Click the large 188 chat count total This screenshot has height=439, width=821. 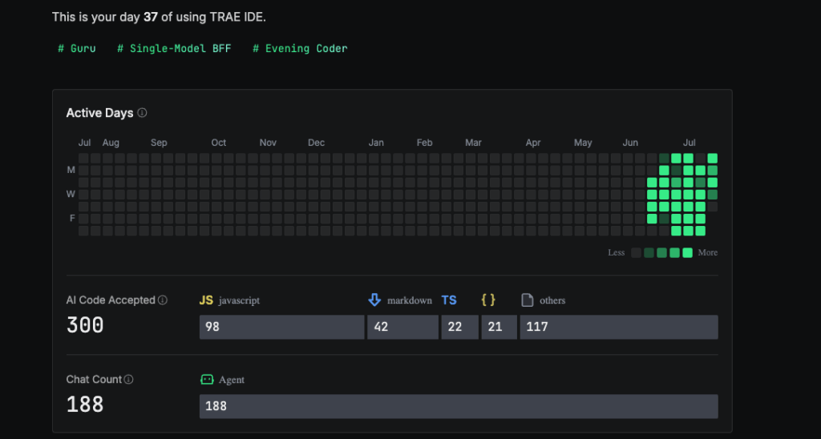85,405
